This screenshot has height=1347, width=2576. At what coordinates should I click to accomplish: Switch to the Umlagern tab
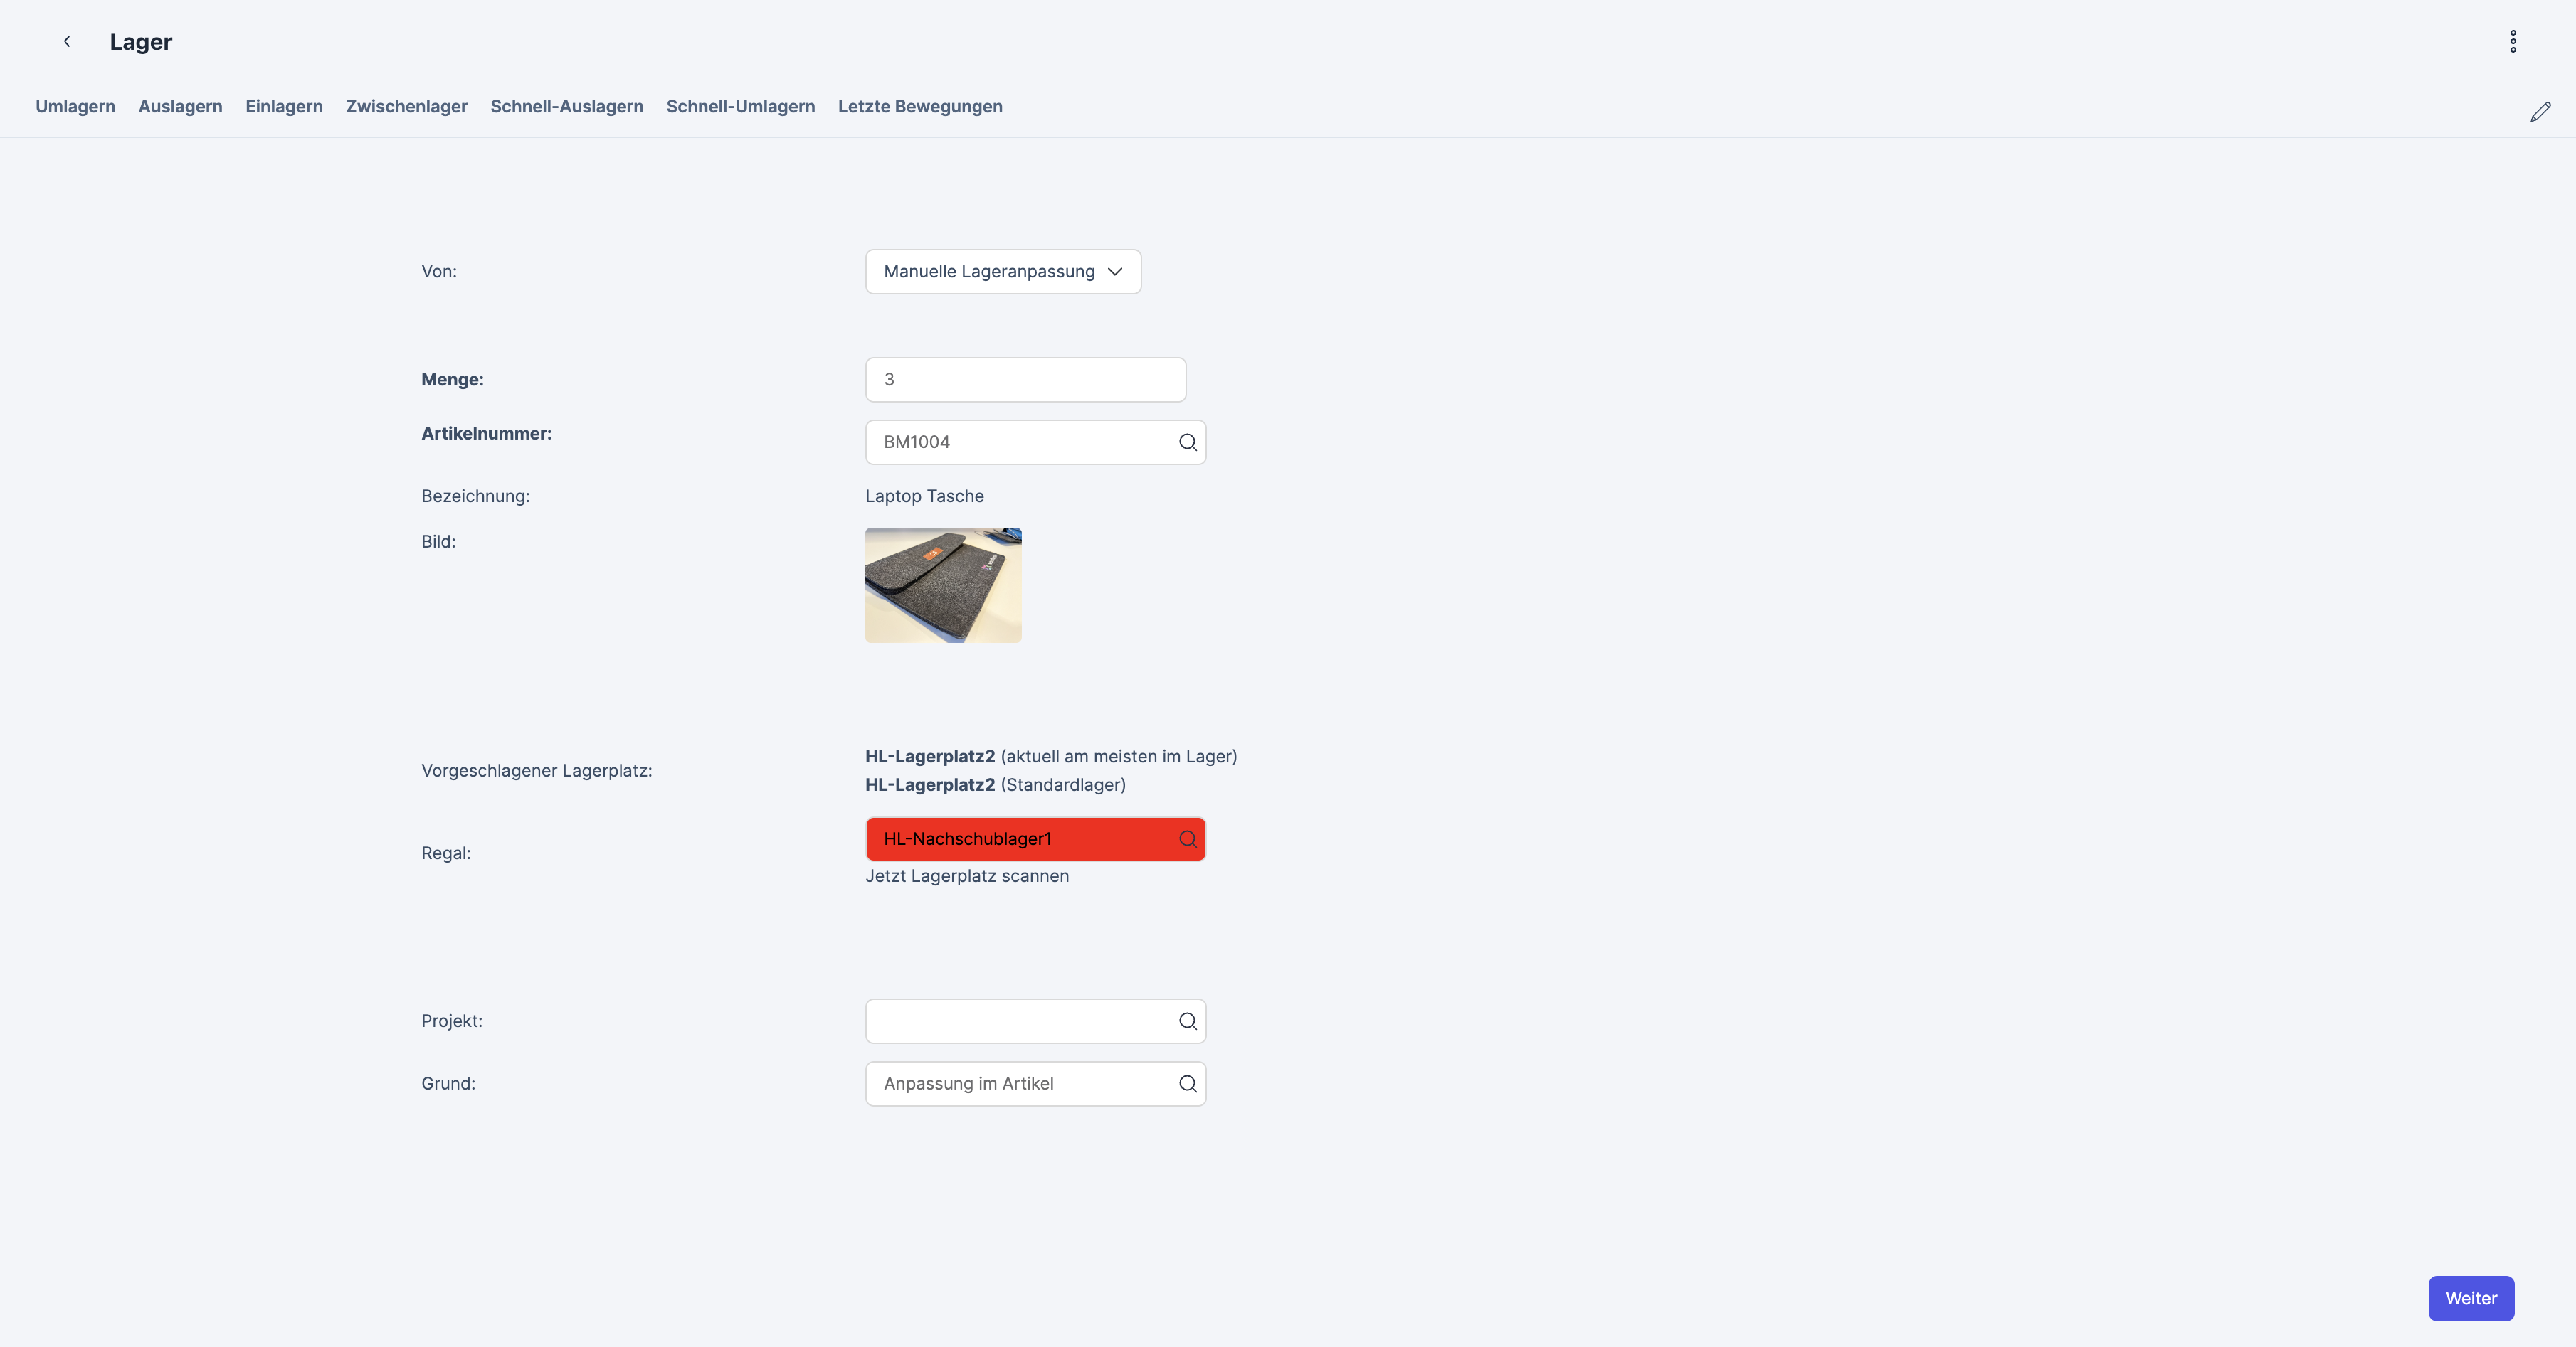pos(75,107)
